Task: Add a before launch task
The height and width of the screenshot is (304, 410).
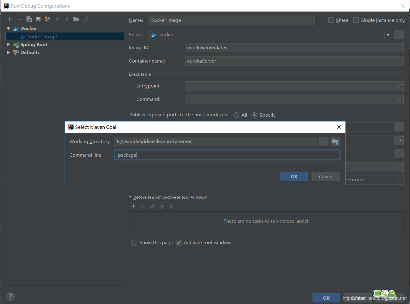Action: (x=133, y=207)
